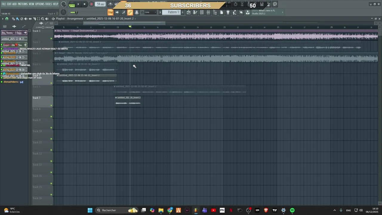Image resolution: width=382 pixels, height=215 pixels.
Task: Toggle the Z-CROSS checkbox
Action: (43, 27)
